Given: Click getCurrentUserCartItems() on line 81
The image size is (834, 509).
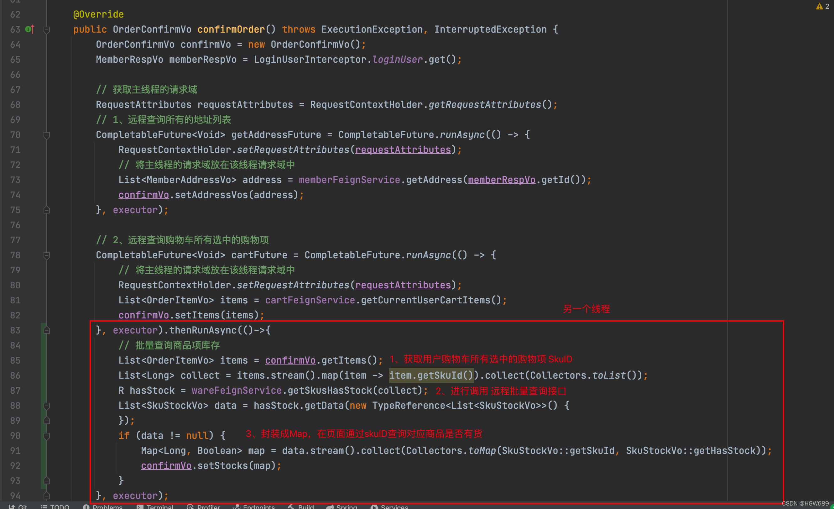Looking at the screenshot, I should click(x=431, y=300).
